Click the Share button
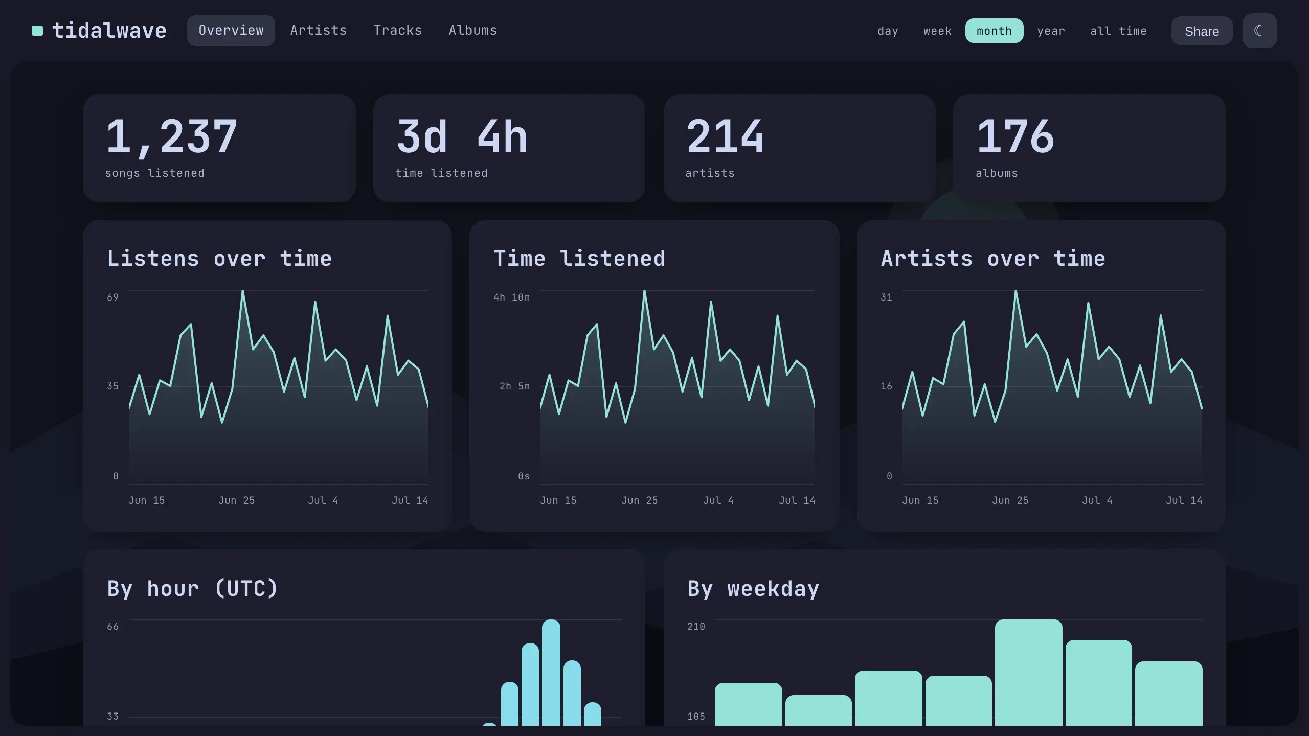Viewport: 1309px width, 736px height. point(1202,31)
